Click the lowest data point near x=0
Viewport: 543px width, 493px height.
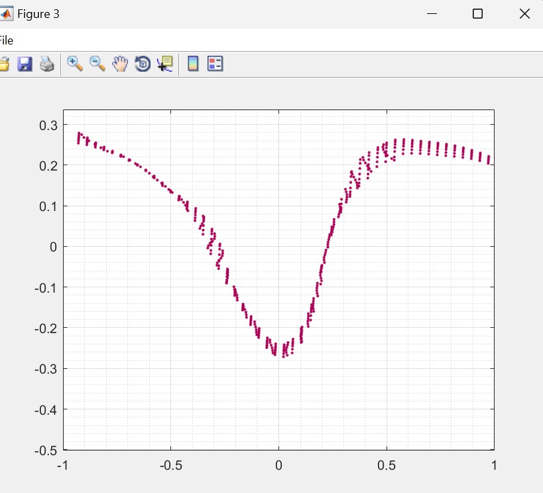click(x=283, y=356)
